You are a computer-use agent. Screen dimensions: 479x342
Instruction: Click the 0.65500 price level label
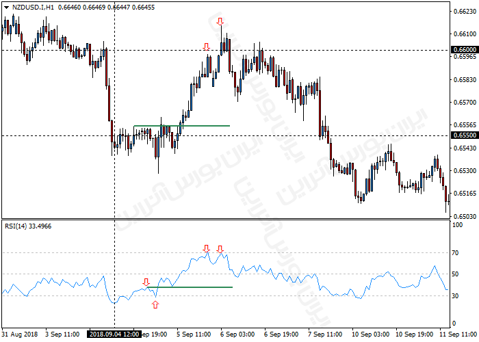465,135
